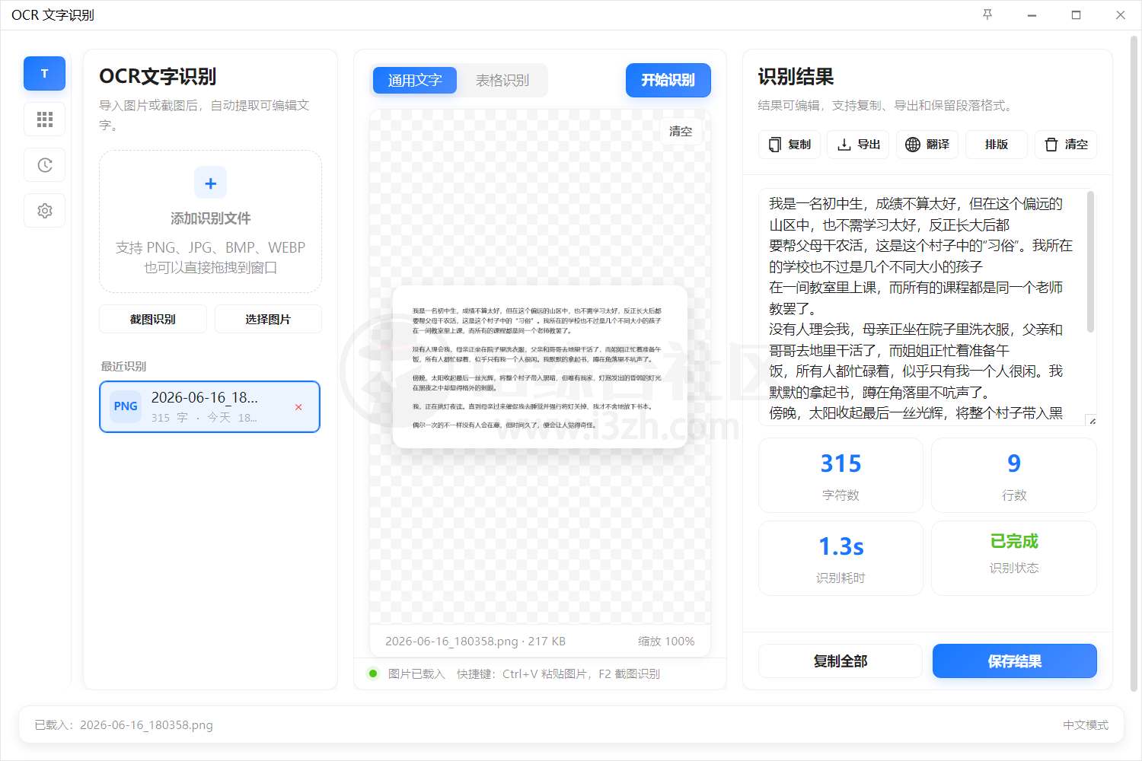Click filename 2026-06-16_180358.png · 217 KB

point(475,642)
